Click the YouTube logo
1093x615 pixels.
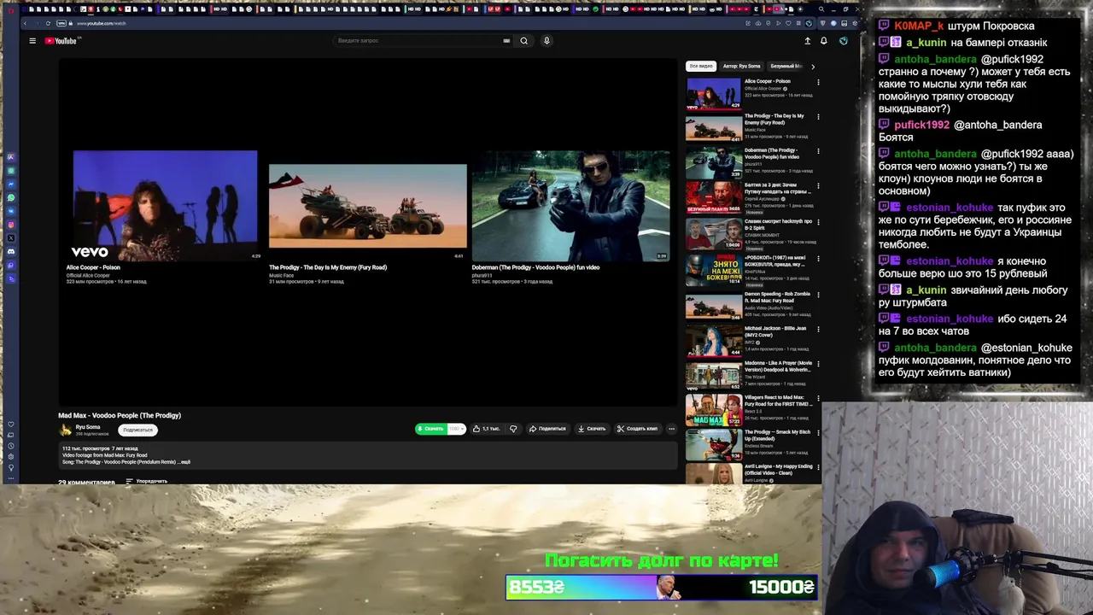pyautogui.click(x=61, y=40)
